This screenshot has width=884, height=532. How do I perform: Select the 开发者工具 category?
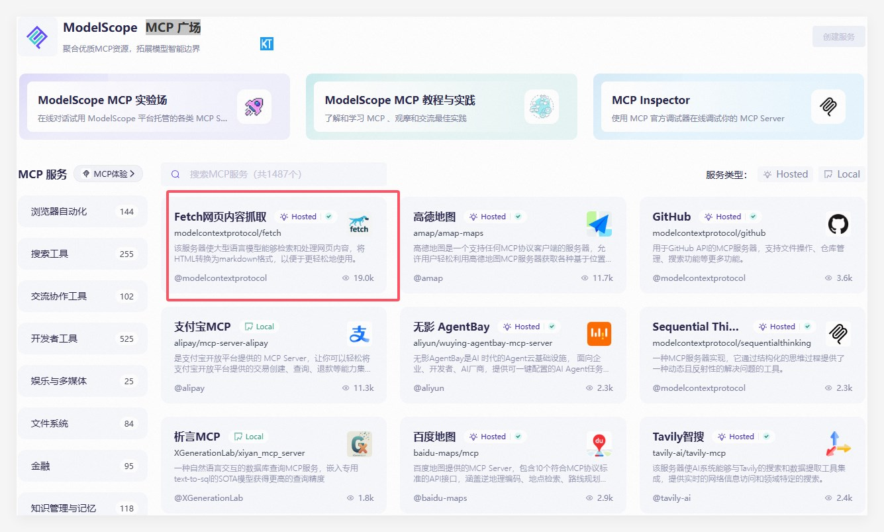(82, 339)
